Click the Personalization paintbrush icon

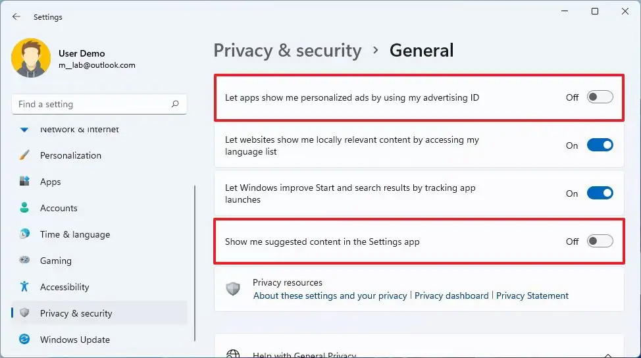click(x=24, y=155)
